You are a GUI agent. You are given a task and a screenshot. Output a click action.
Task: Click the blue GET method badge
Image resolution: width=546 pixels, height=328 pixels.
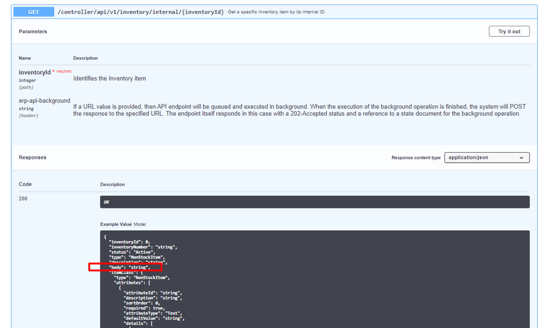(34, 12)
